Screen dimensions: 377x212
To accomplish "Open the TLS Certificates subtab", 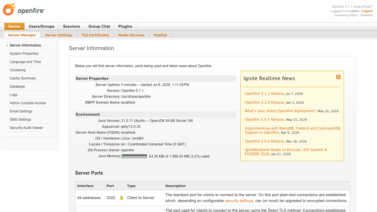I will (95, 35).
